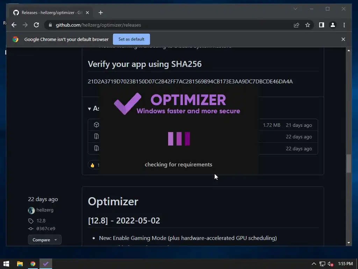Image resolution: width=358 pixels, height=269 pixels.
Task: Click Optimizer splash logo checkmark
Action: click(128, 104)
